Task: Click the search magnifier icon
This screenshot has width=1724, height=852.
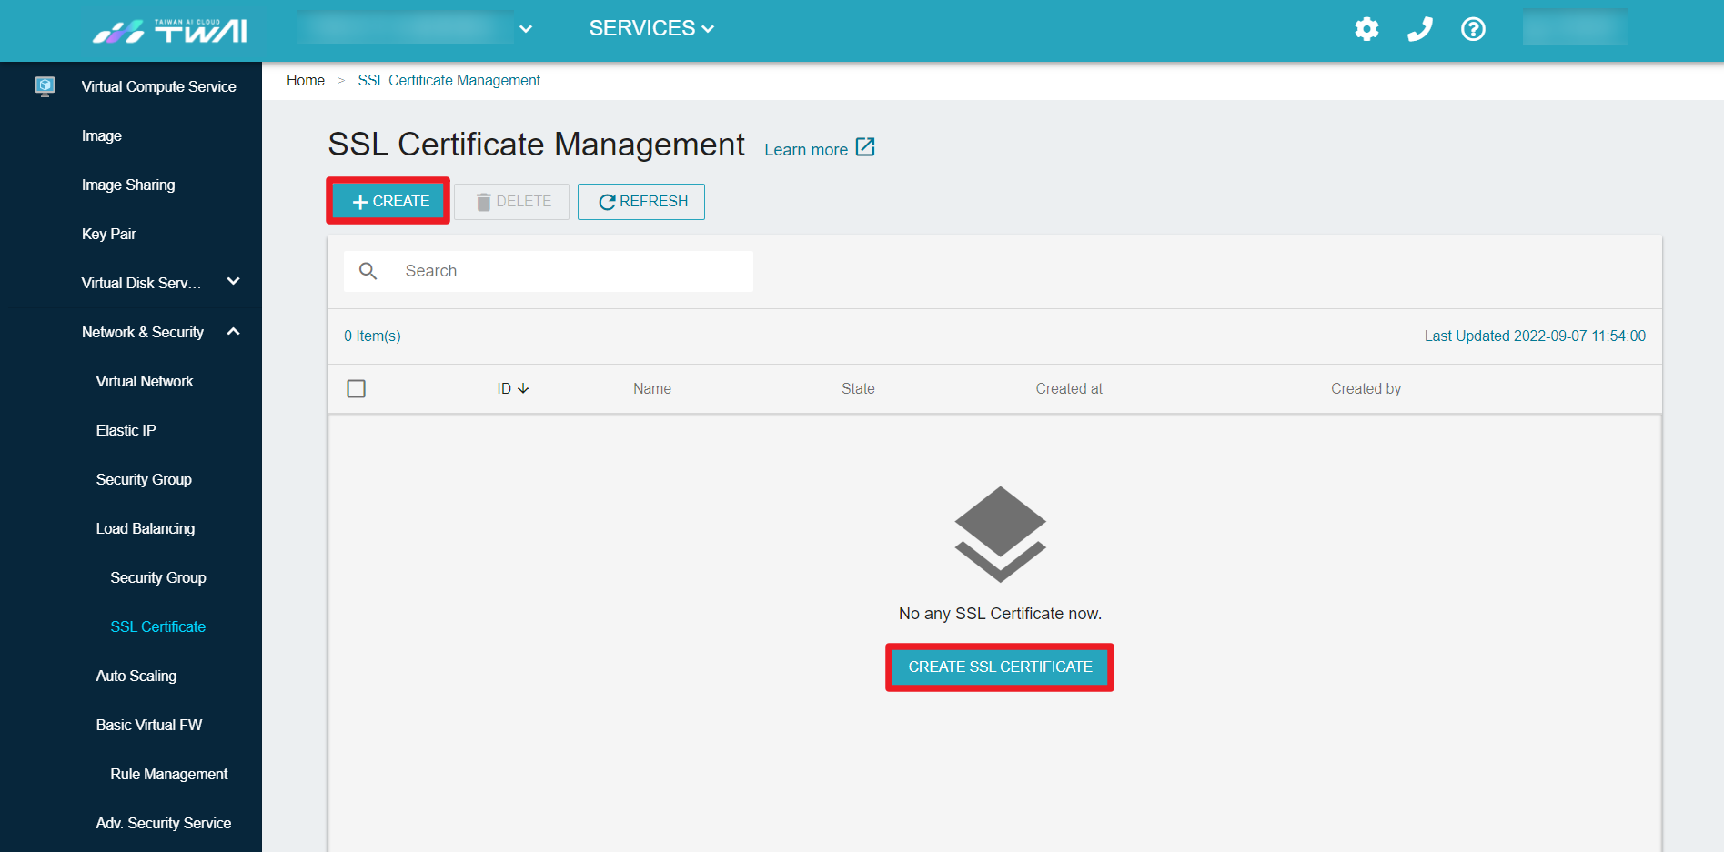Action: 368,271
